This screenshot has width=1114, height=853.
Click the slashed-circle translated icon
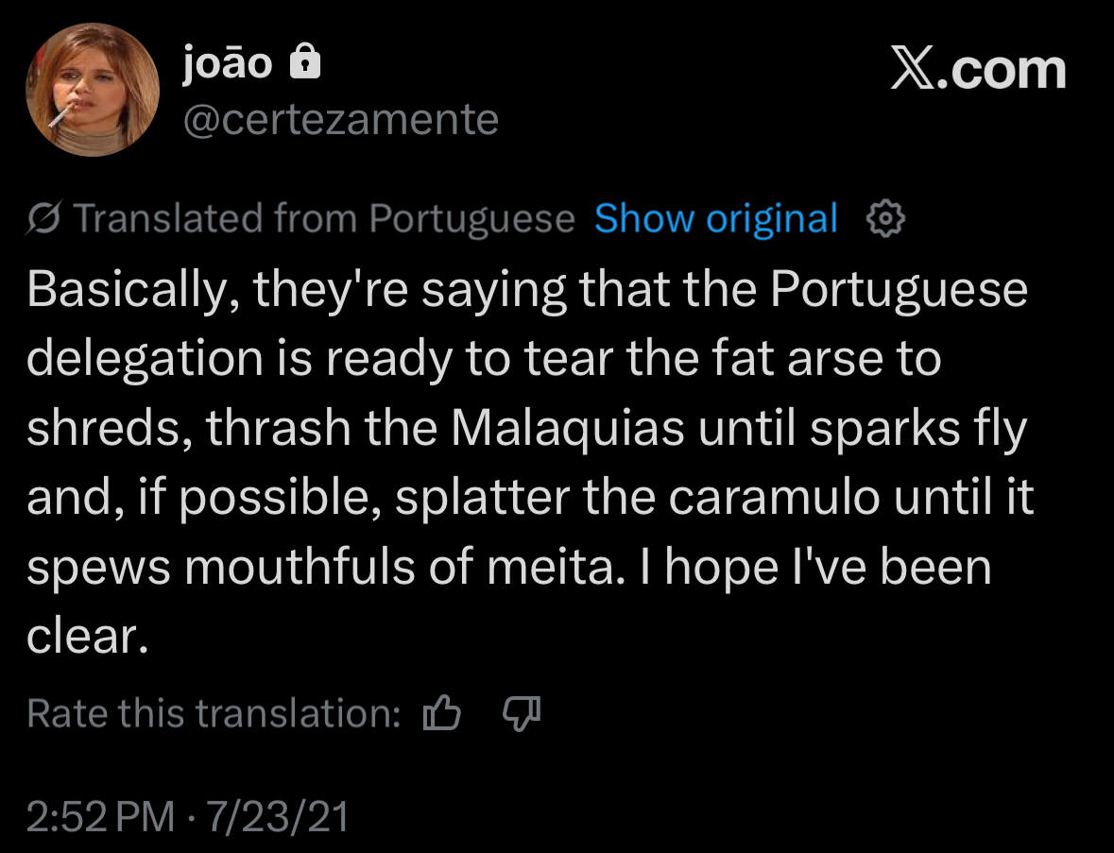click(43, 220)
